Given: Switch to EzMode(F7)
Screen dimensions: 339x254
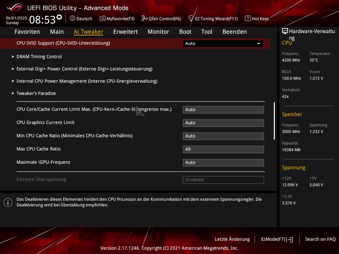Looking at the screenshot, I should 277,239.
